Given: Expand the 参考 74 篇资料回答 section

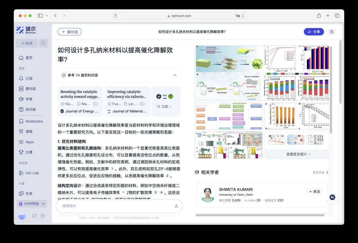Looking at the screenshot, I should click(119, 75).
